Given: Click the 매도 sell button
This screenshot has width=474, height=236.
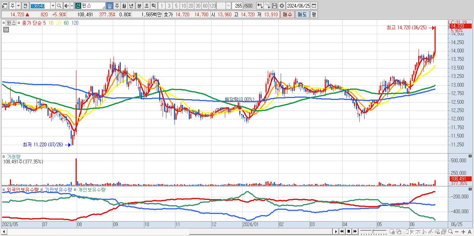Looking at the screenshot, I should pos(302,14).
